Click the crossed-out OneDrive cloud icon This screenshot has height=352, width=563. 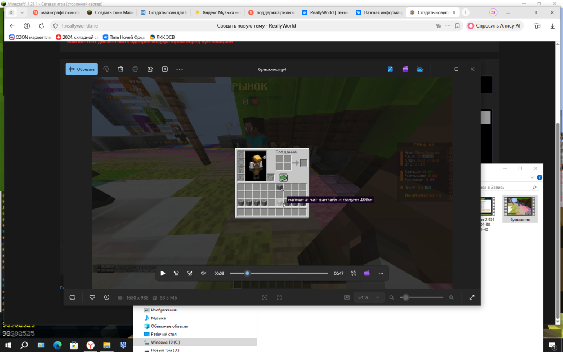coord(420,69)
